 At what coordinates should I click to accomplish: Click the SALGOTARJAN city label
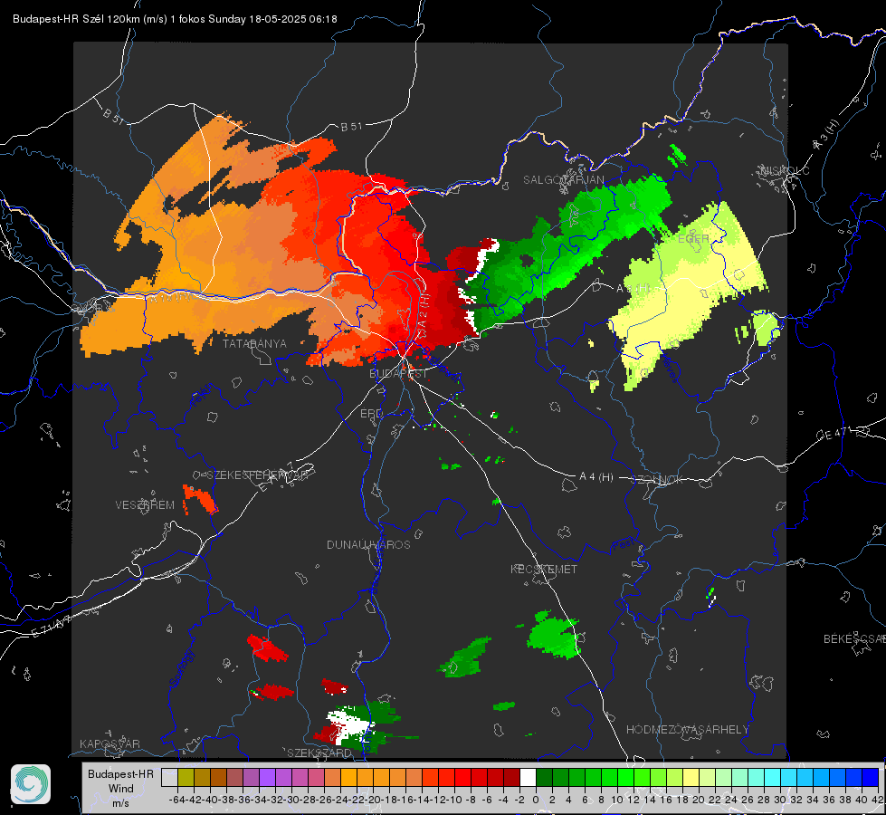[563, 180]
